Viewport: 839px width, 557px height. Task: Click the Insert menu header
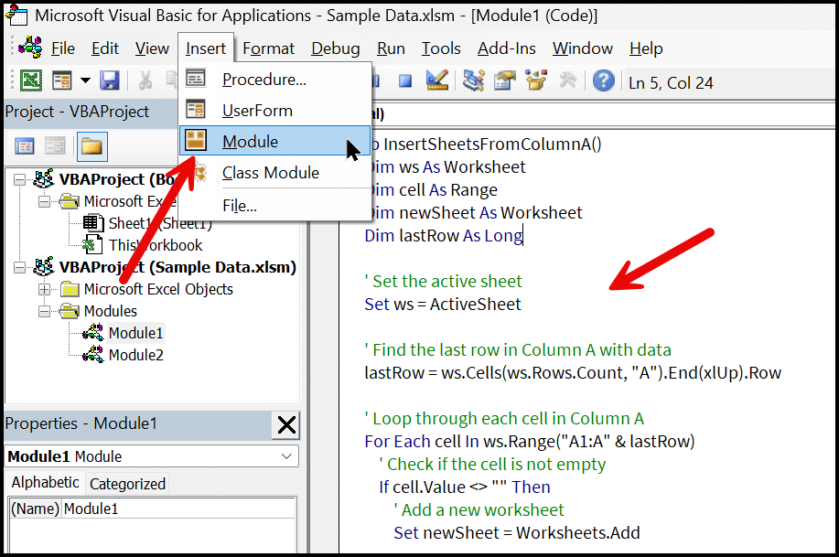[x=206, y=48]
